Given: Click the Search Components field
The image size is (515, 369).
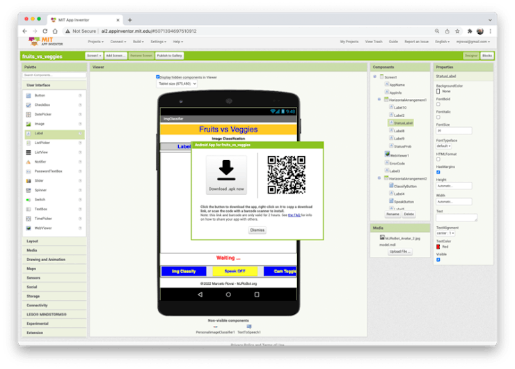Looking at the screenshot, I should (54, 75).
